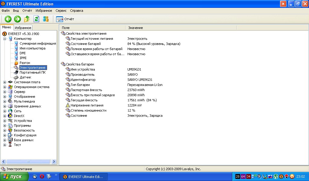The image size is (309, 181).
Task: Open the IPMI tree item
Action: click(23, 58)
